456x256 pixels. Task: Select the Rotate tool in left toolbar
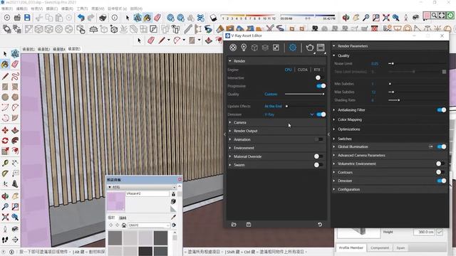5,141
